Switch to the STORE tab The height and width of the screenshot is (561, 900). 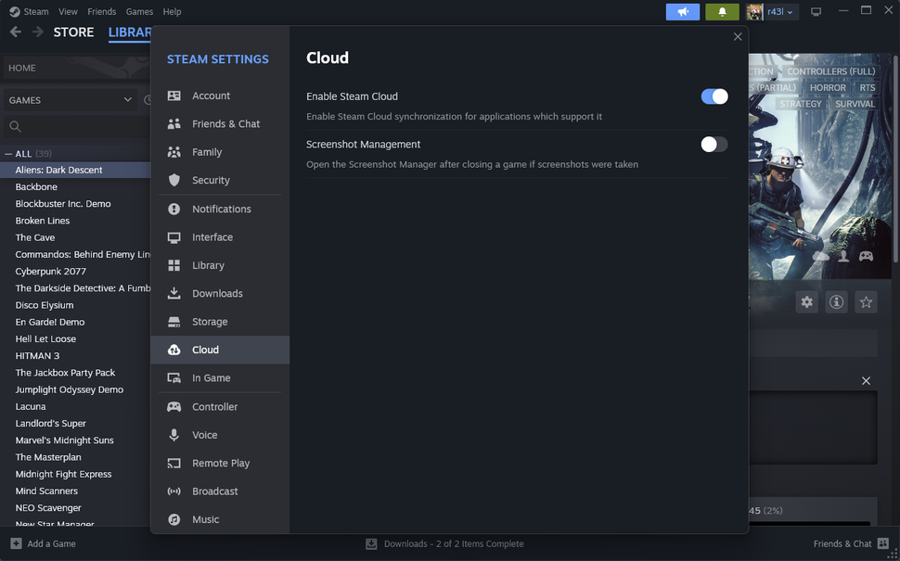pyautogui.click(x=71, y=32)
